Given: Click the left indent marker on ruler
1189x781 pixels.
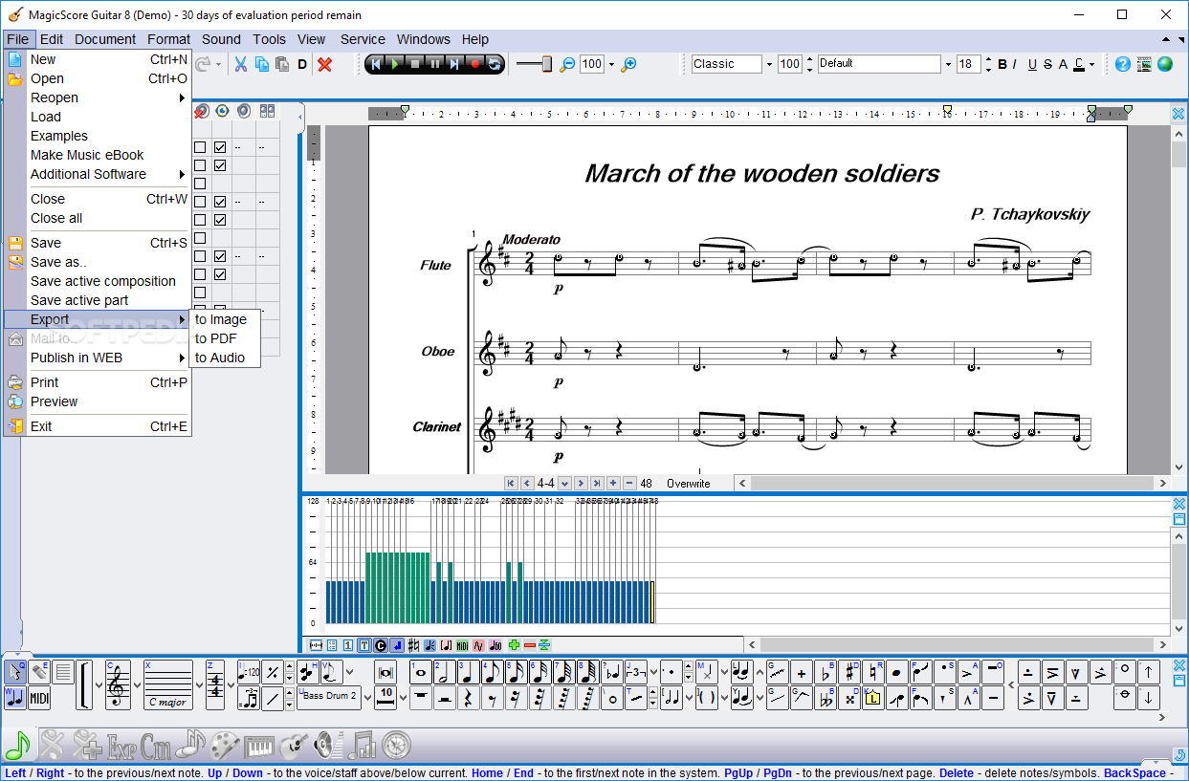Looking at the screenshot, I should (405, 111).
